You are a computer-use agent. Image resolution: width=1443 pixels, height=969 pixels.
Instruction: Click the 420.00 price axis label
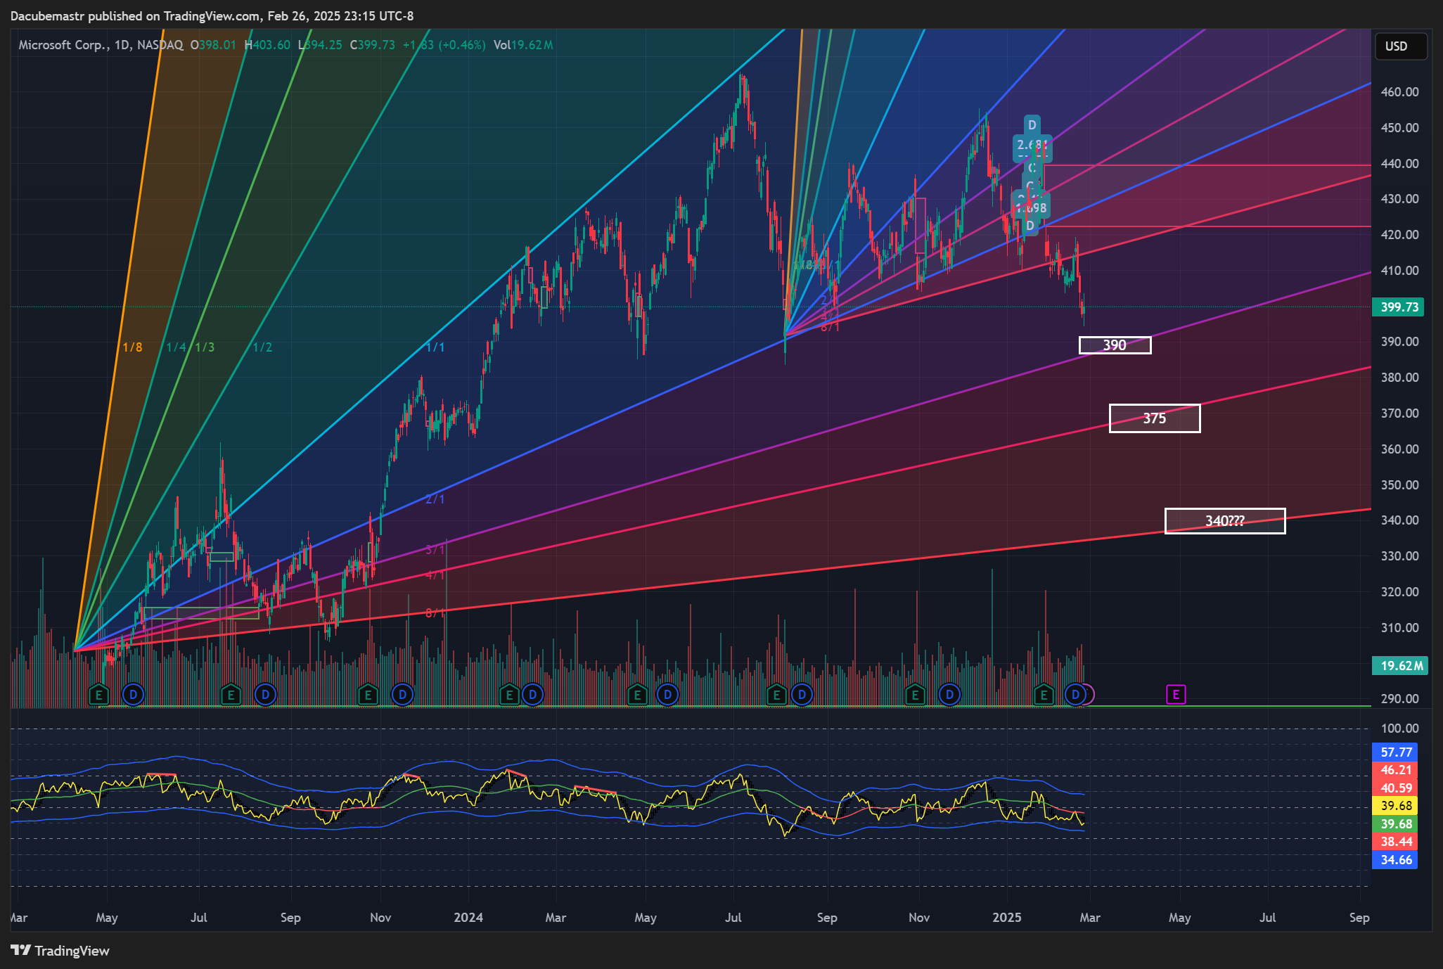(1399, 235)
